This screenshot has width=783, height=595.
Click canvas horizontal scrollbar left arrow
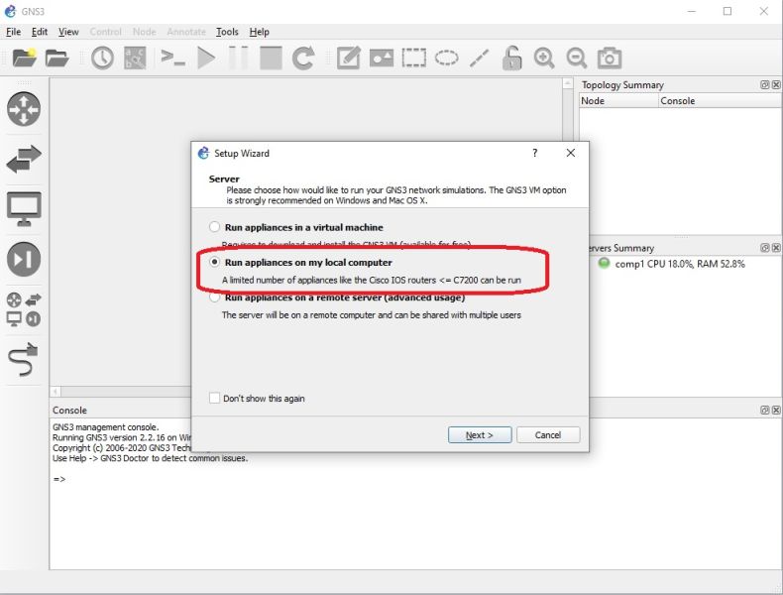click(56, 391)
